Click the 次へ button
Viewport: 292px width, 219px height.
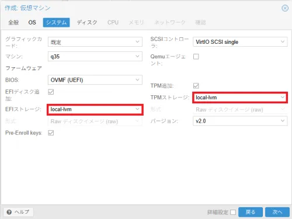(x=277, y=212)
